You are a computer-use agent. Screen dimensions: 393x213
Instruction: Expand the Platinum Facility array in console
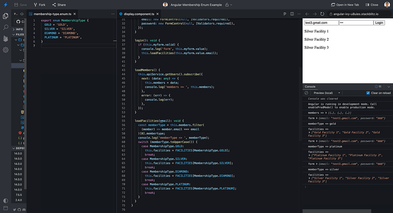pyautogui.click(x=310, y=155)
